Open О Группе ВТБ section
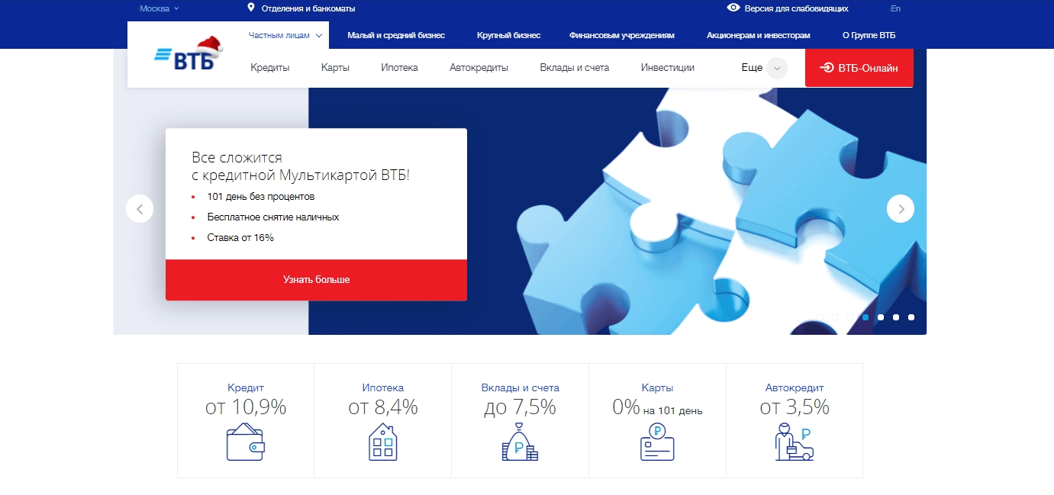Image resolution: width=1054 pixels, height=495 pixels. [x=869, y=35]
